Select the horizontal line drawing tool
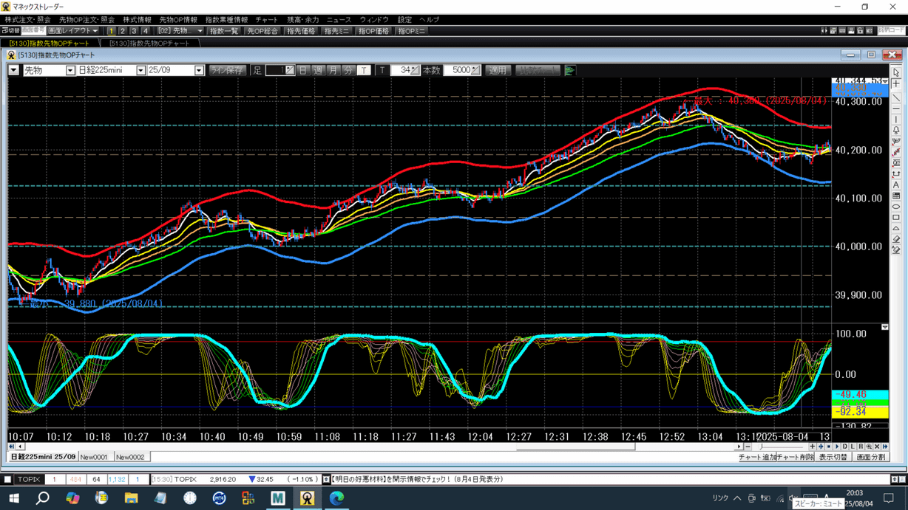Viewport: 908px width, 510px height. click(x=896, y=108)
